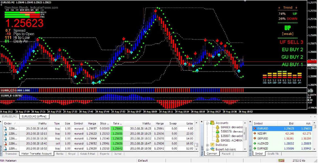Open the Transaksi terminal tab
This screenshot has width=318, height=163.
pyautogui.click(x=11, y=154)
